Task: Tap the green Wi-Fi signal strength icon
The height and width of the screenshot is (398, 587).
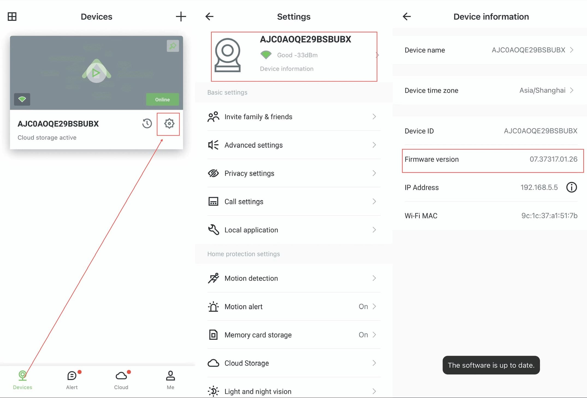Action: (266, 55)
